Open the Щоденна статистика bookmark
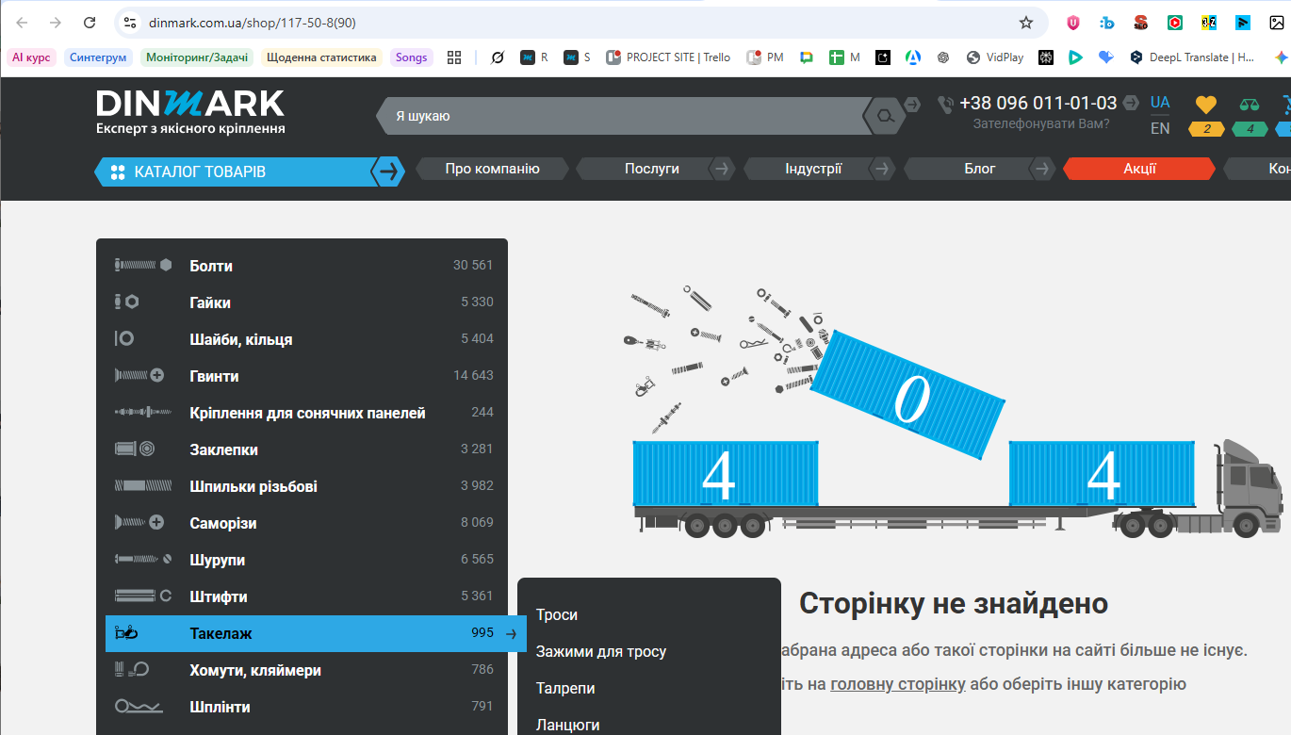Screen dimensions: 1291x735 (321, 57)
